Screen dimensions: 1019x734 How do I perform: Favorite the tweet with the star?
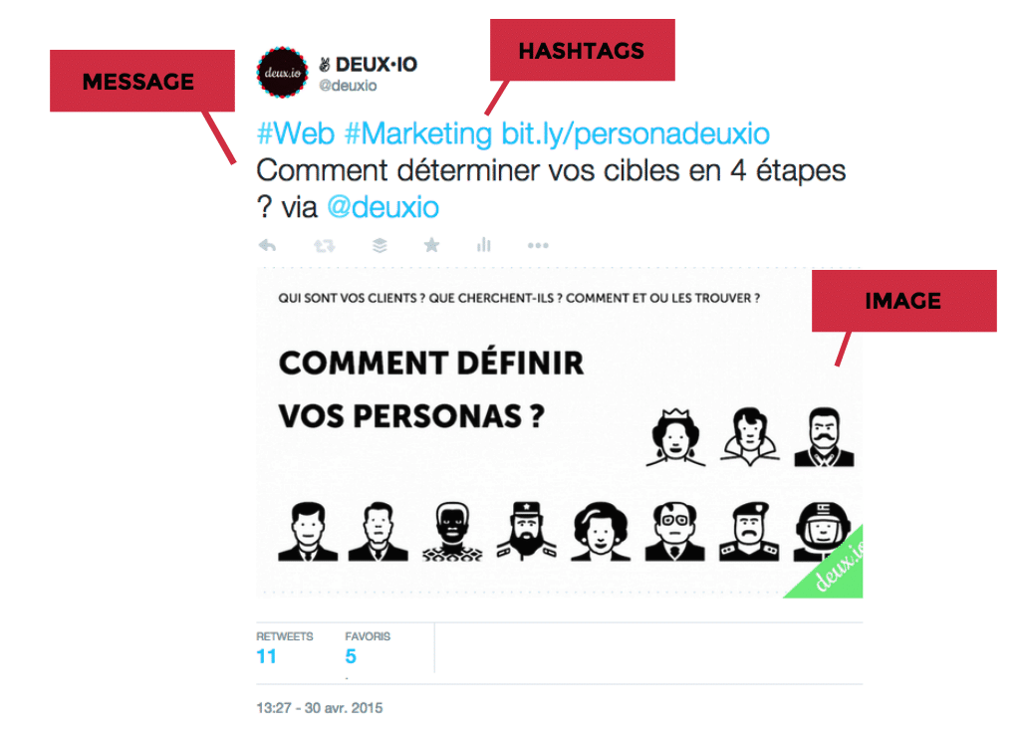(431, 245)
